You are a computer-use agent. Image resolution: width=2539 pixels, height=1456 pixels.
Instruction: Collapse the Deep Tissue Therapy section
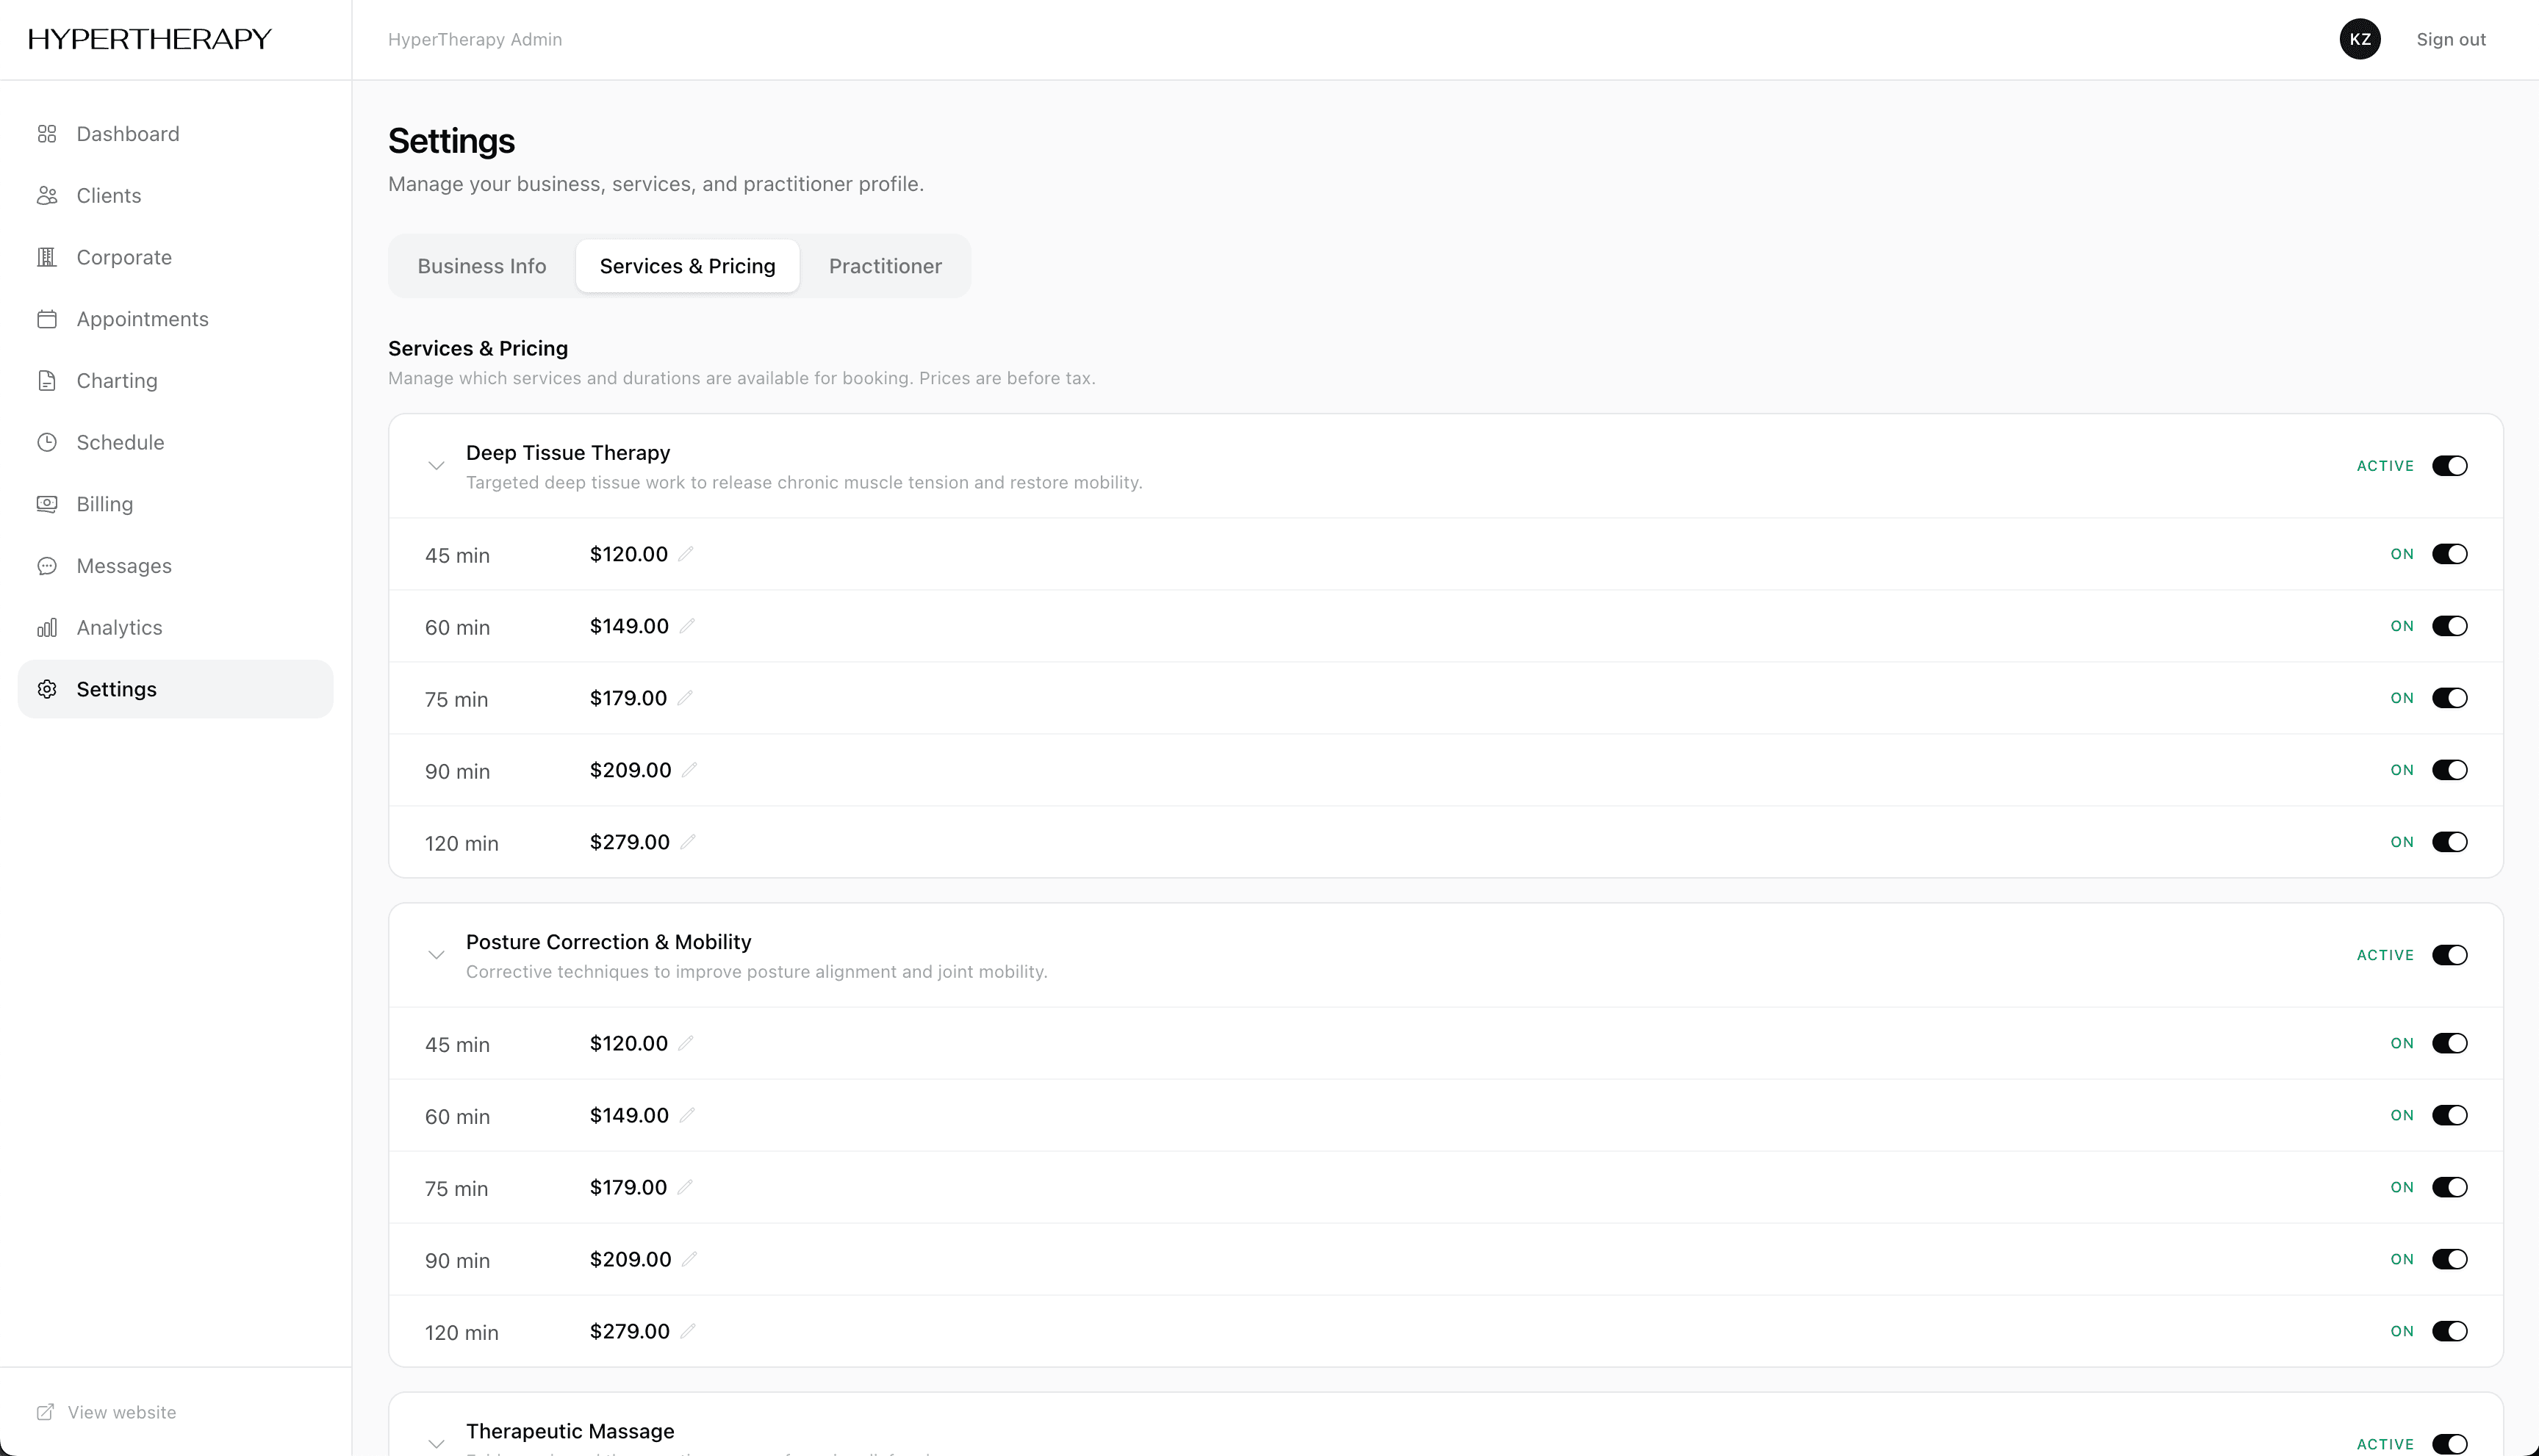point(437,465)
